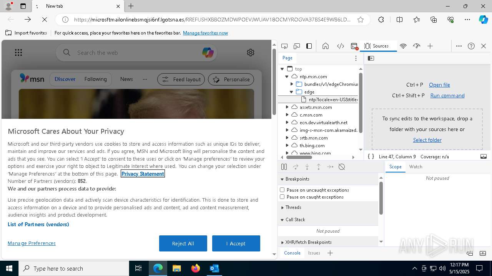Add more tools in DevTools toolbar

coord(430,46)
